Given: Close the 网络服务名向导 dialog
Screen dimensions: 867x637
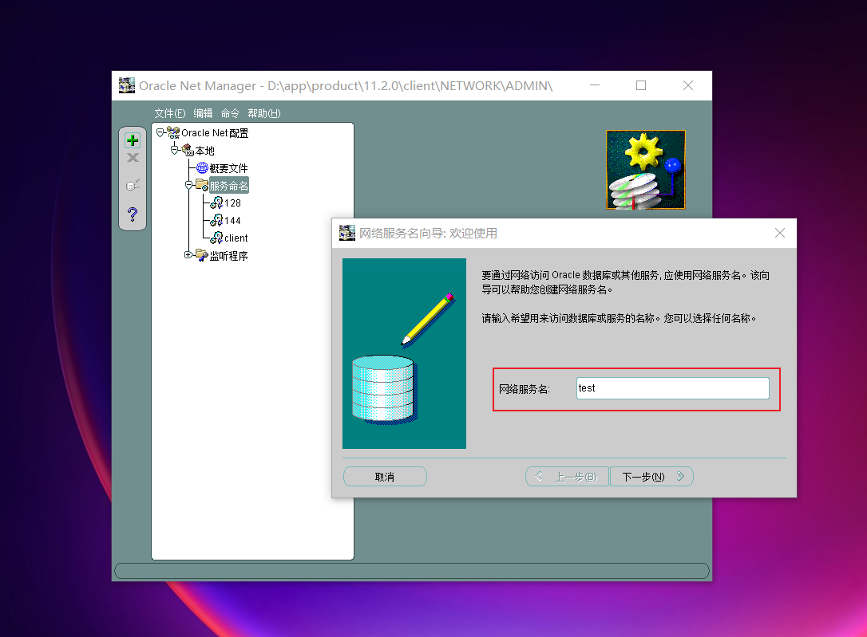Looking at the screenshot, I should tap(780, 233).
